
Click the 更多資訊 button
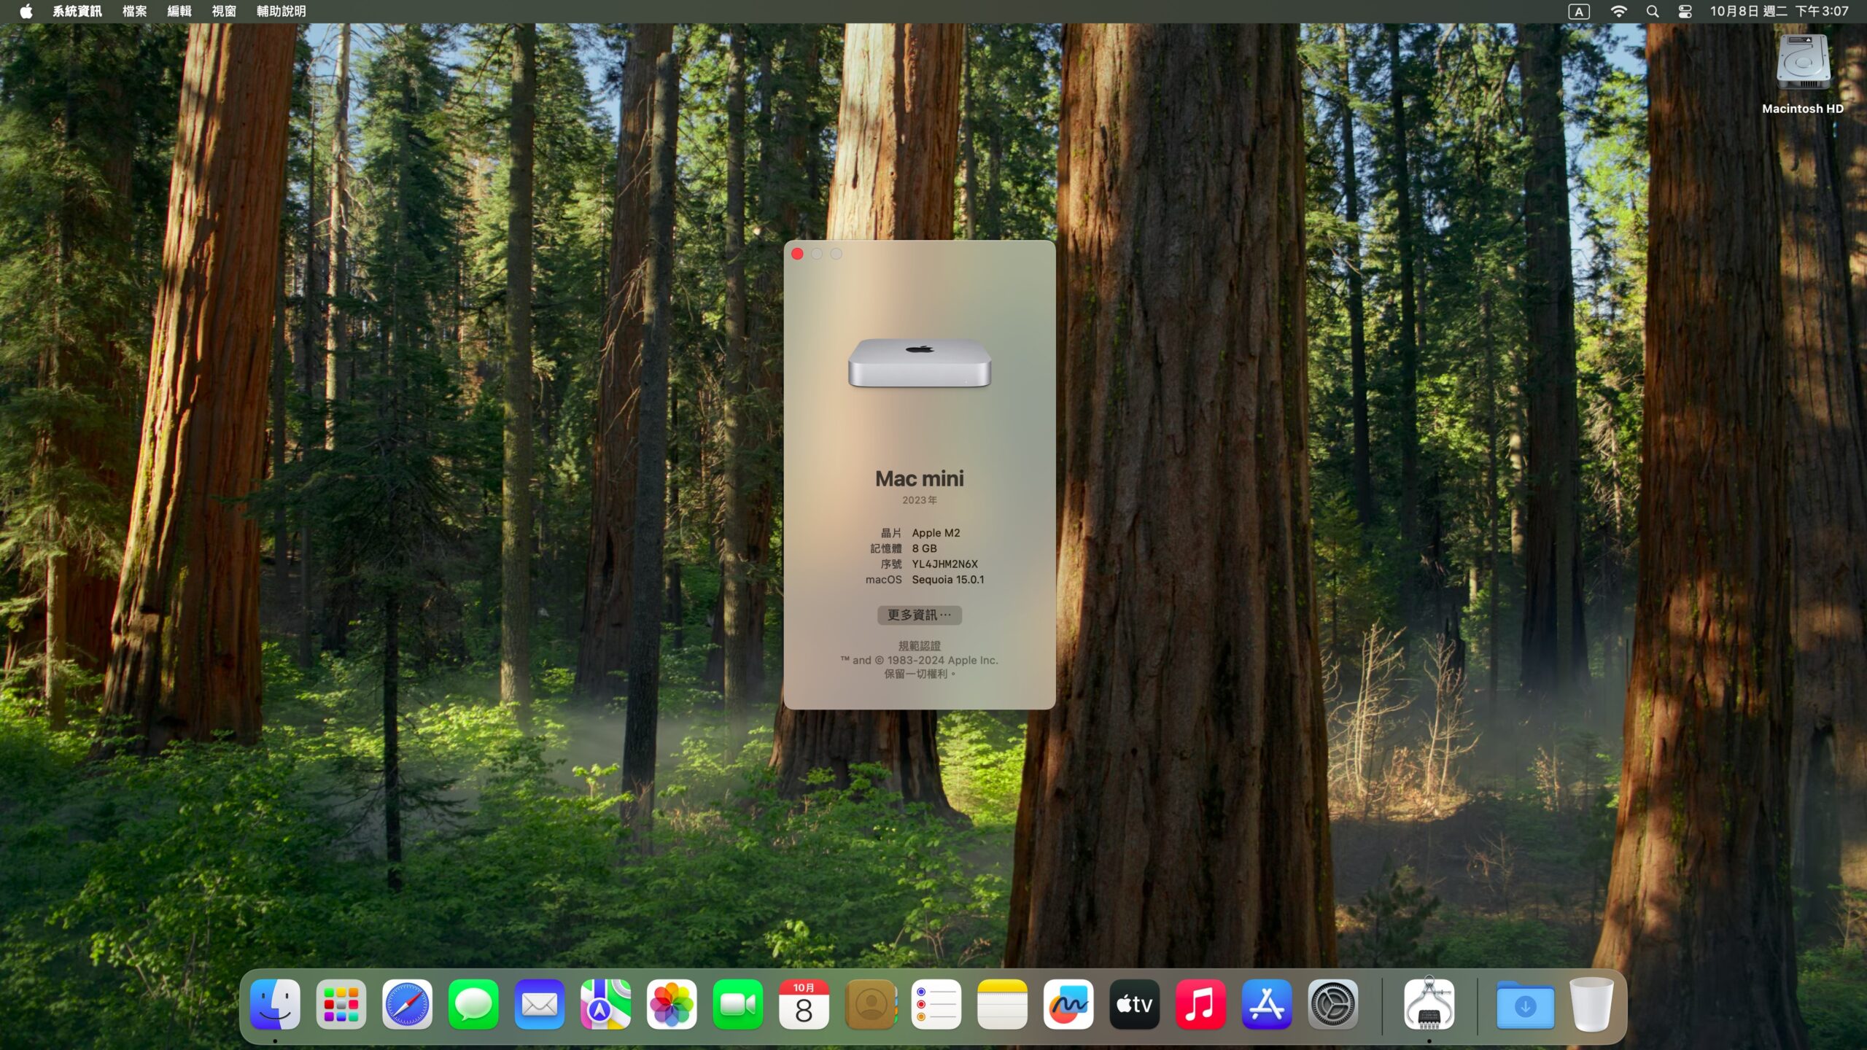coord(919,615)
